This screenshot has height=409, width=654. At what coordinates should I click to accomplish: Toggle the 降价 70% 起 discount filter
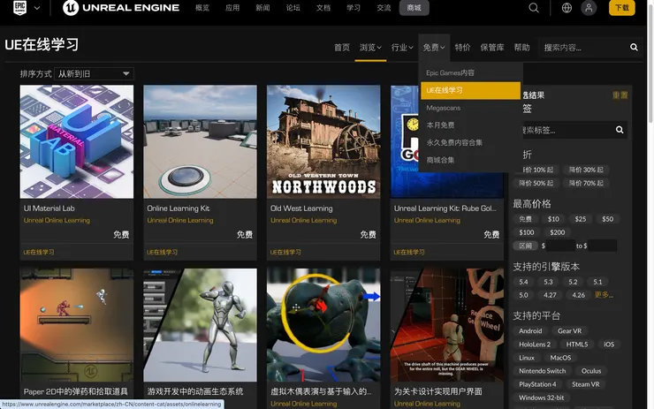[x=586, y=183]
